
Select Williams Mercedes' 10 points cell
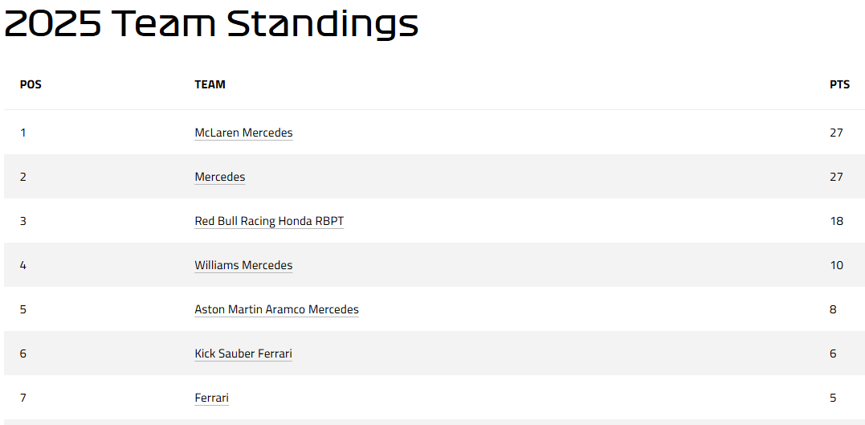[836, 265]
